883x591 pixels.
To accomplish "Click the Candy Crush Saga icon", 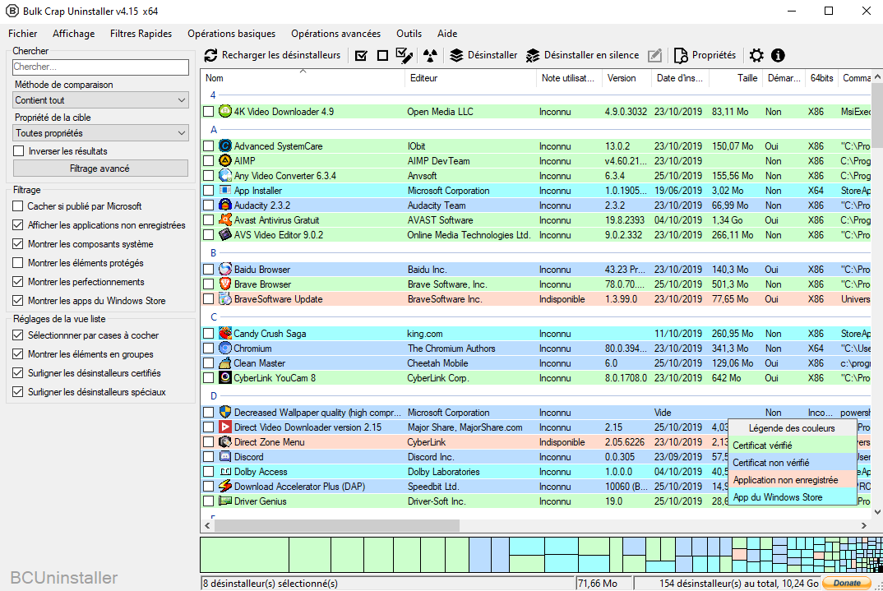I will [x=225, y=333].
